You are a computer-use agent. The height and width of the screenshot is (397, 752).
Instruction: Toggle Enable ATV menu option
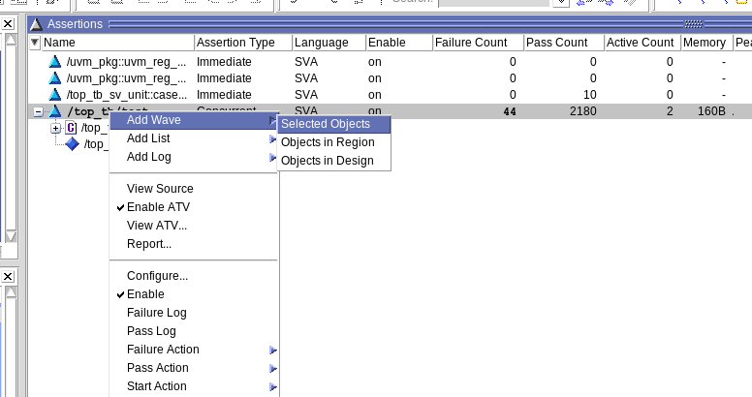click(158, 207)
